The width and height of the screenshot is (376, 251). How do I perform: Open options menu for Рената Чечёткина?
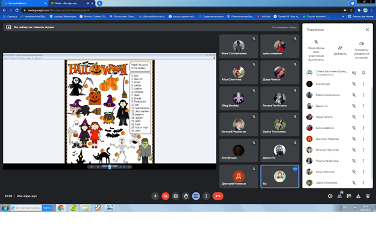[x=363, y=160]
